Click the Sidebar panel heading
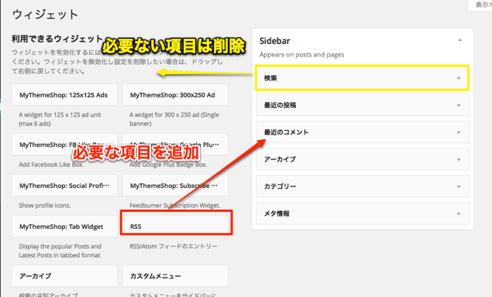Screen dimensions: 492x297 [274, 41]
